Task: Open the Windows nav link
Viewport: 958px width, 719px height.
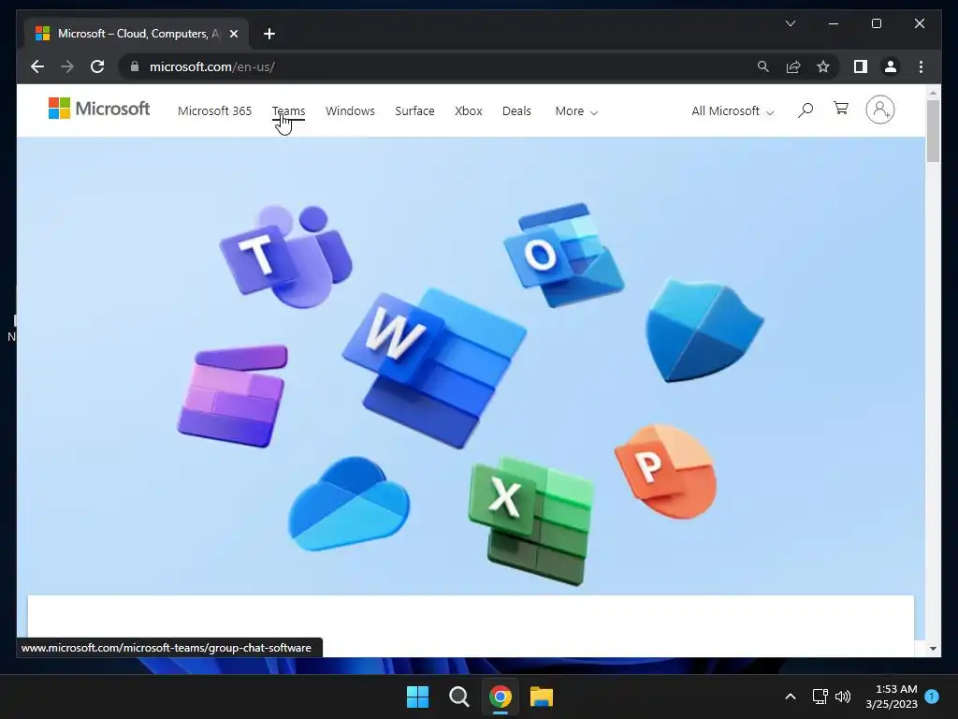Action: (x=350, y=110)
